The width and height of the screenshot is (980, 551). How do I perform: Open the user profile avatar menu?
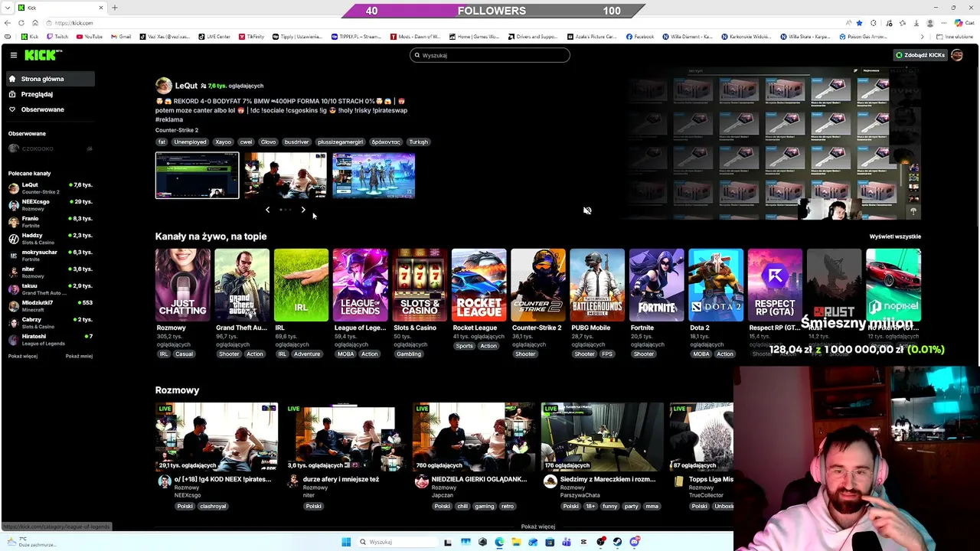point(957,55)
